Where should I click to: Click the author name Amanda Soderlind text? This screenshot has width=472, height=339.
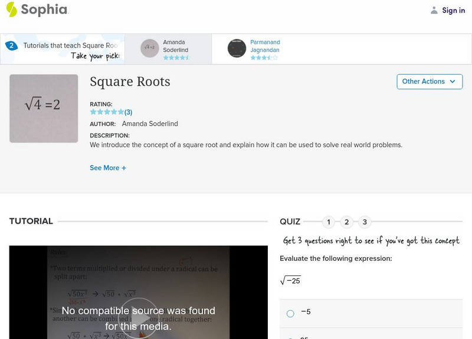[x=150, y=124]
